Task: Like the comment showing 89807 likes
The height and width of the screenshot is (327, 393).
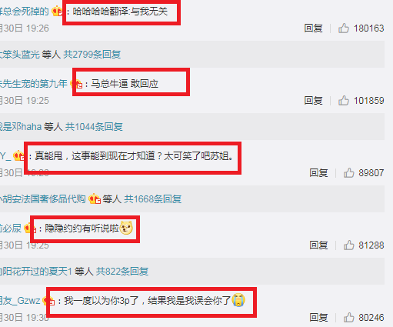Action: coord(348,172)
